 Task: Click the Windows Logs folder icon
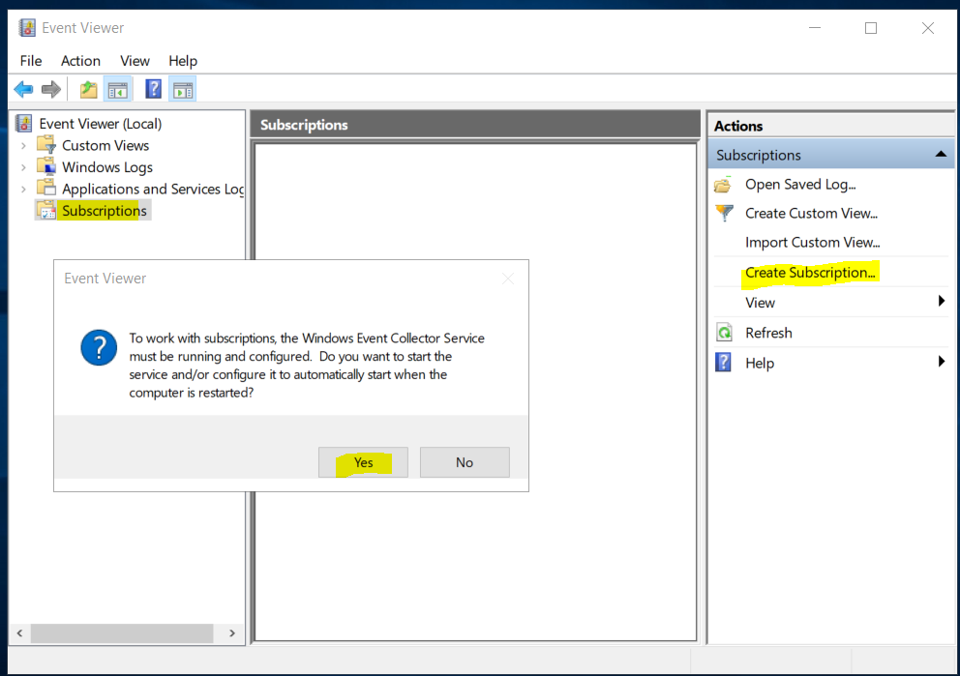46,166
